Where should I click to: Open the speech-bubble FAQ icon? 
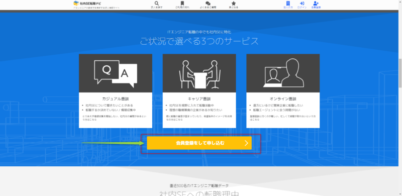(x=208, y=4)
